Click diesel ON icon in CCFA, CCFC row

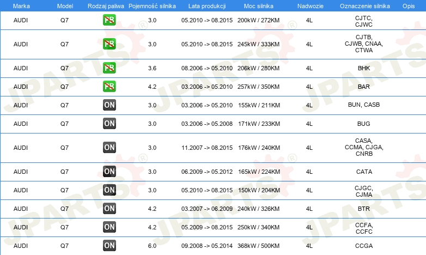(x=109, y=227)
